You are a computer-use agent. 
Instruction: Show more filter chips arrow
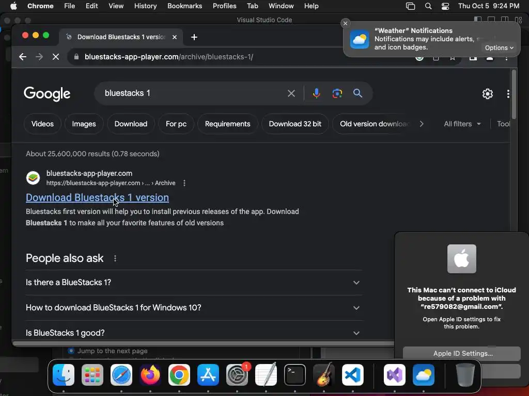point(422,124)
